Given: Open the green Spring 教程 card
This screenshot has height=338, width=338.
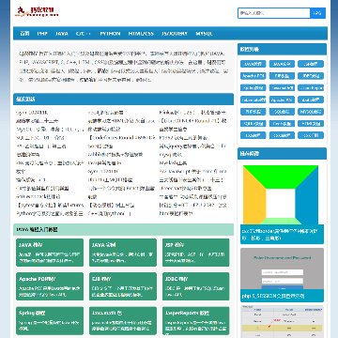Looking at the screenshot, I should (50, 320).
